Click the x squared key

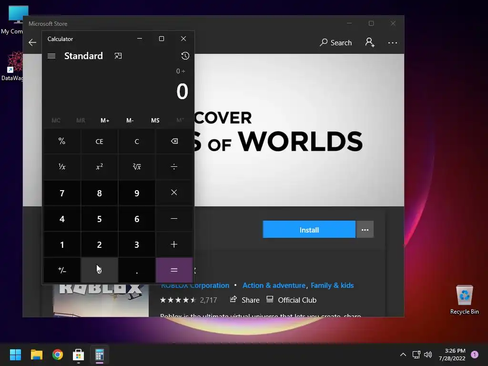pos(99,167)
